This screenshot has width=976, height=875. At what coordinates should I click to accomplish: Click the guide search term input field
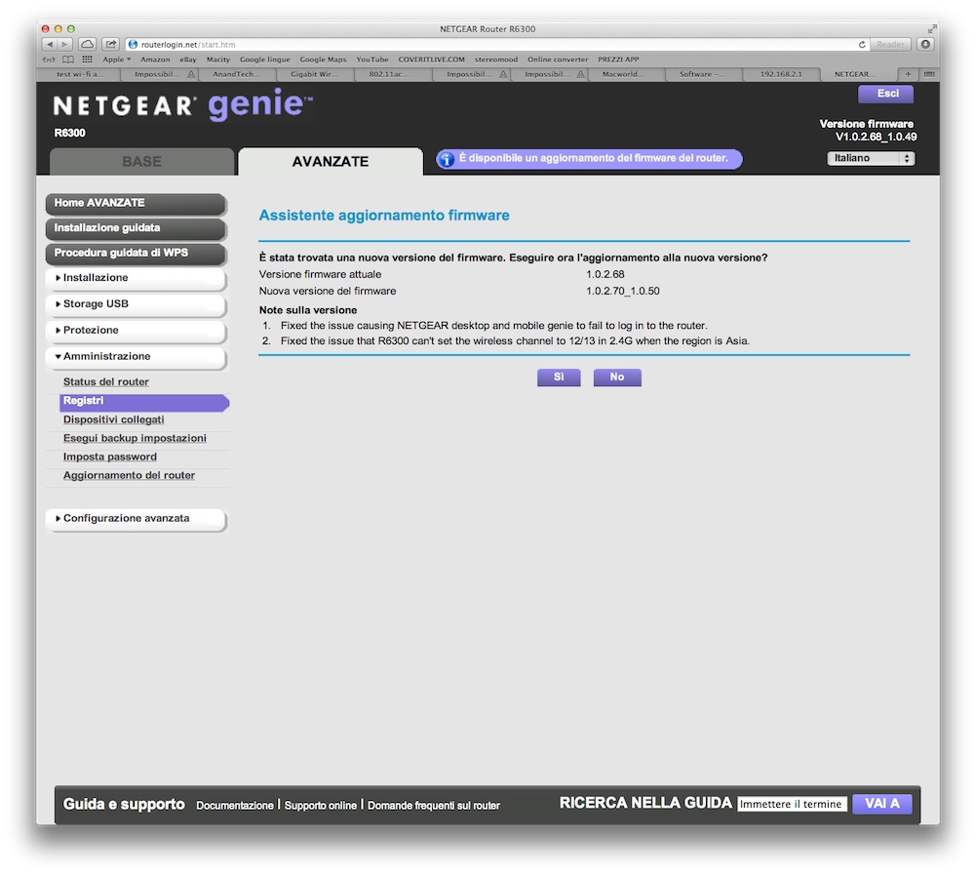coord(792,804)
